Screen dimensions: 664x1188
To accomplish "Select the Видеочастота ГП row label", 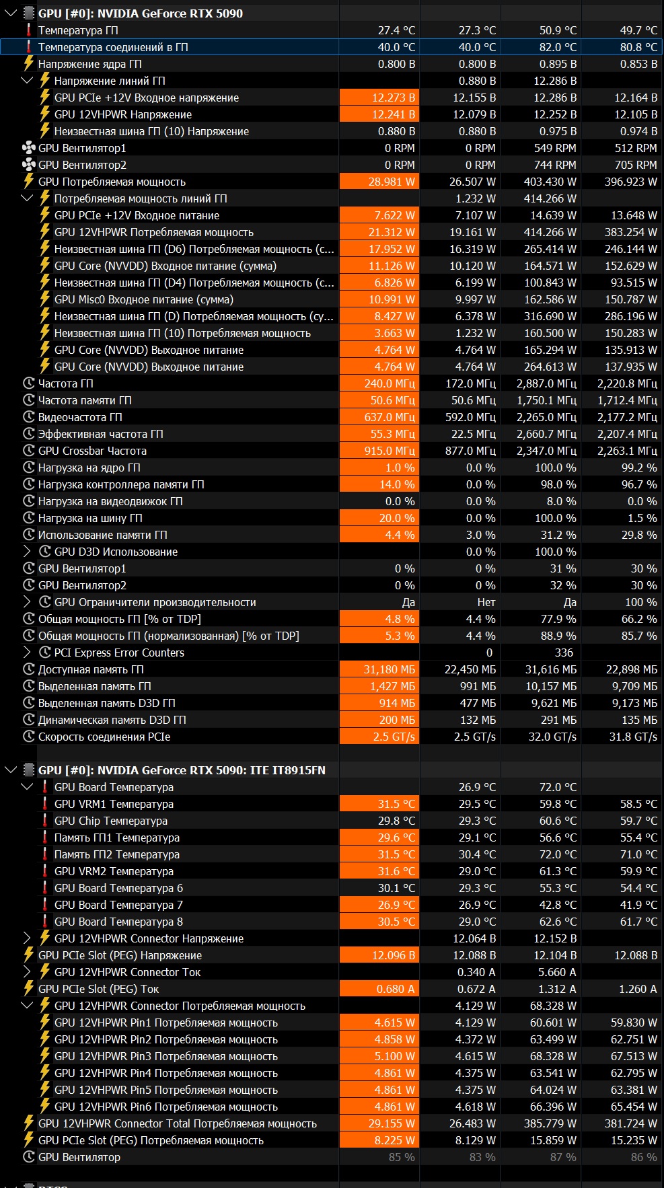I will point(80,416).
